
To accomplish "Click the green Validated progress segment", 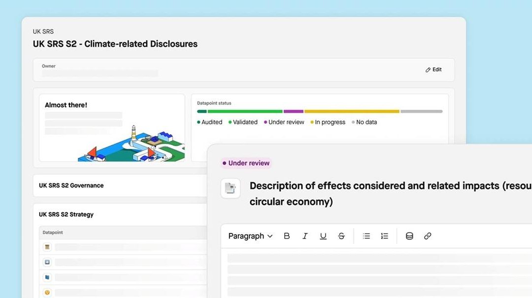I will tap(245, 112).
